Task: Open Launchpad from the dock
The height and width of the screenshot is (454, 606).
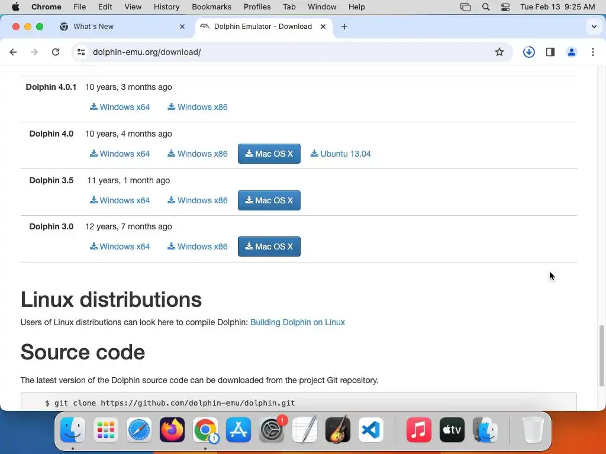Action: [x=106, y=430]
